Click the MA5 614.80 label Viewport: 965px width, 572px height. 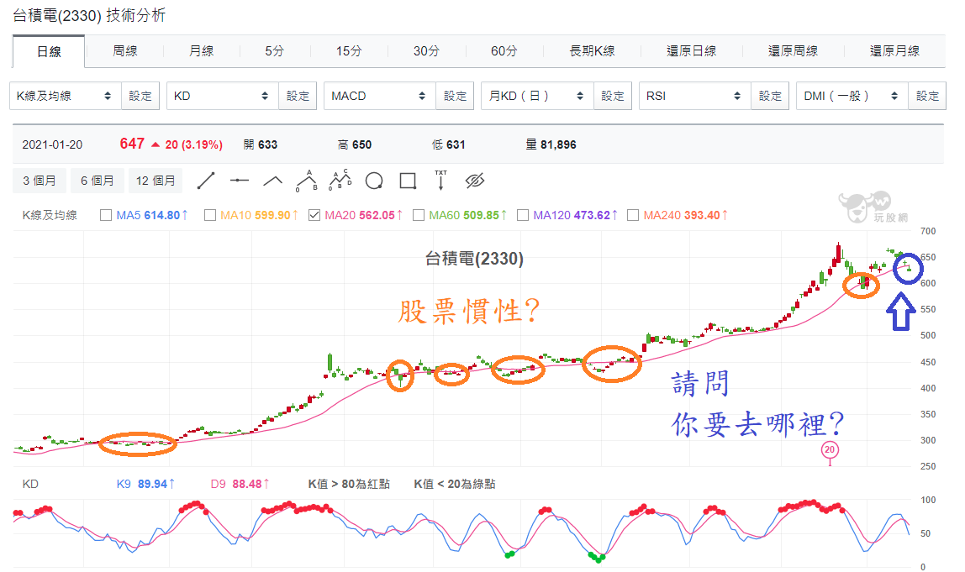point(151,215)
